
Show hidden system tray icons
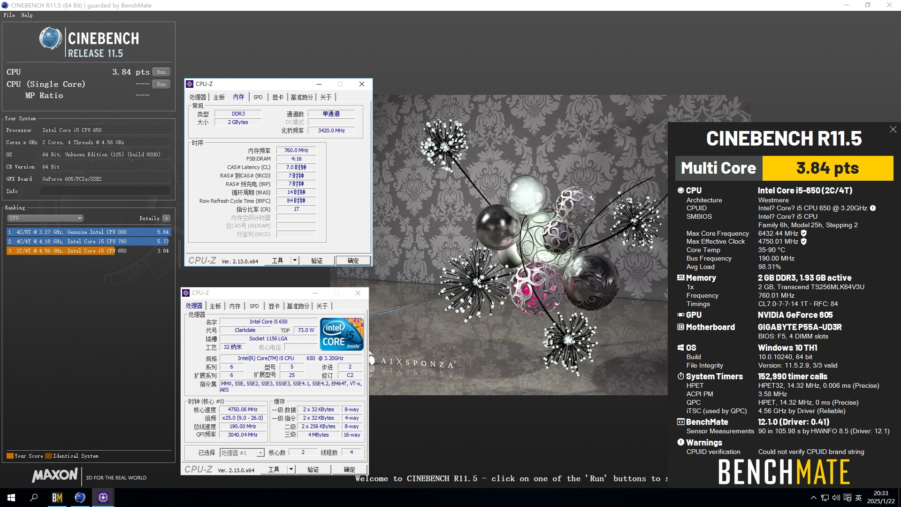[x=813, y=498]
